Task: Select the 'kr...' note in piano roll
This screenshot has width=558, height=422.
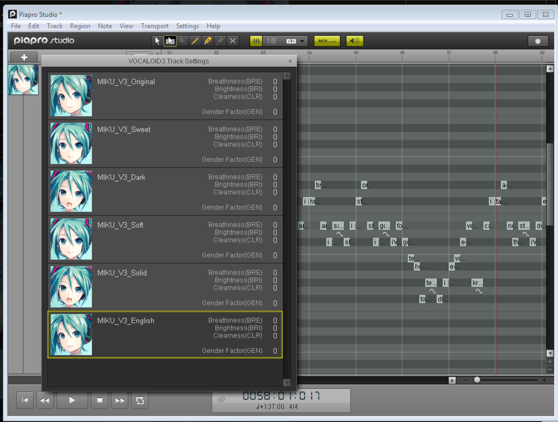Action: [x=477, y=283]
